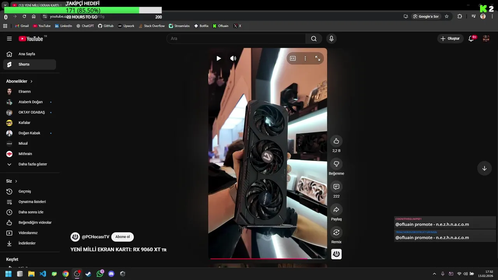Go to next Short with down arrow

[x=484, y=168]
